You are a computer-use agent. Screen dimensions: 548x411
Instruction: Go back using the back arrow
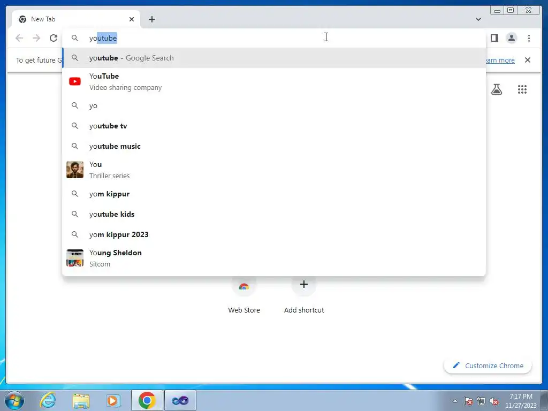[19, 38]
